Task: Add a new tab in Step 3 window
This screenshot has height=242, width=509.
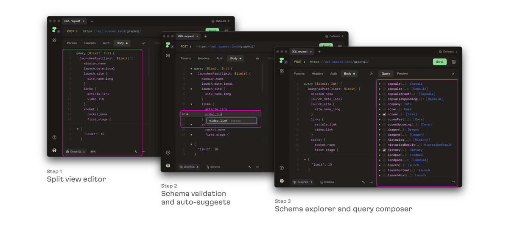Action: 319,52
